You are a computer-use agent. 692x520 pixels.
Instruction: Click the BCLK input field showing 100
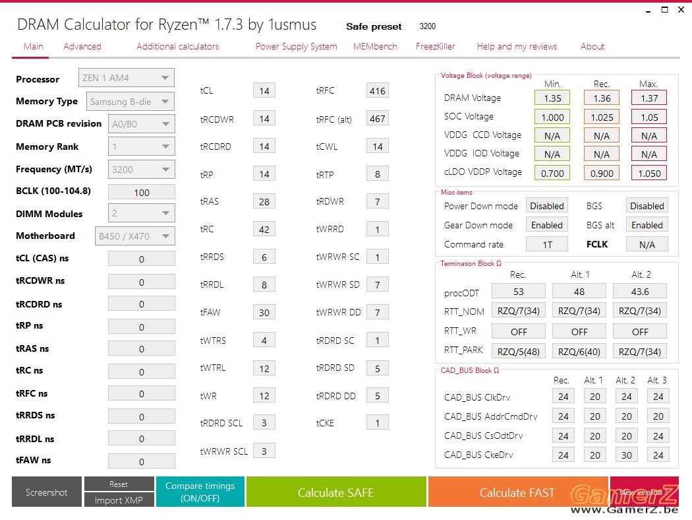click(x=141, y=193)
